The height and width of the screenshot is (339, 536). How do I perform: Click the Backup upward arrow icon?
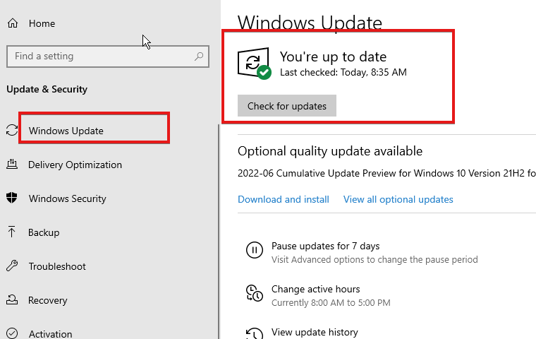(x=11, y=232)
